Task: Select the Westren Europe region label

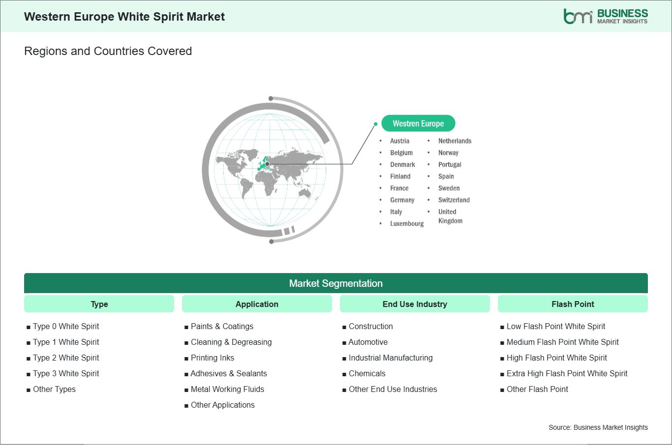Action: point(418,123)
